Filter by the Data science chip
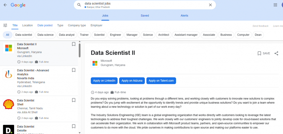 (x=46, y=35)
